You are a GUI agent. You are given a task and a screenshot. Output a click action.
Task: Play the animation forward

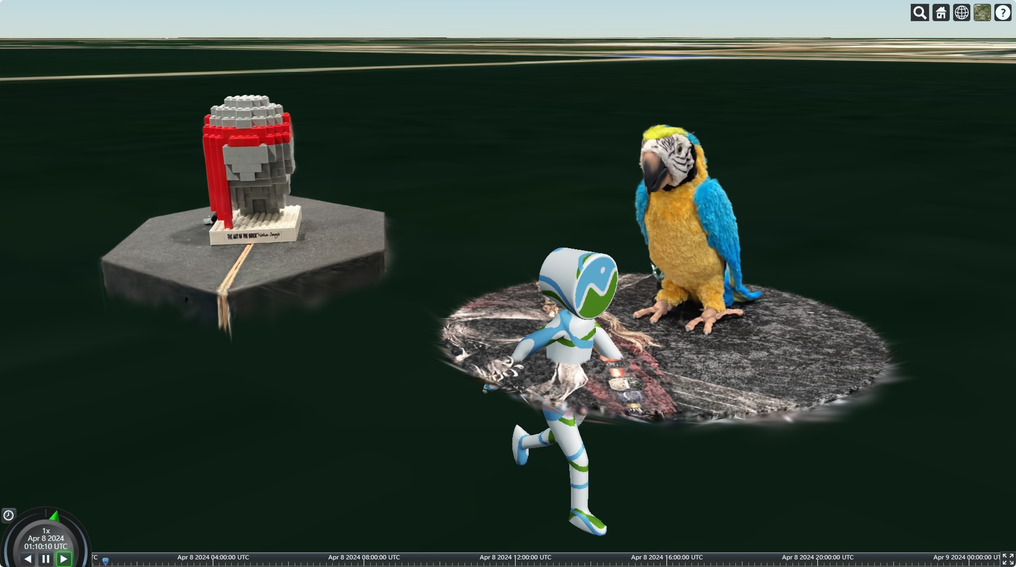63,559
